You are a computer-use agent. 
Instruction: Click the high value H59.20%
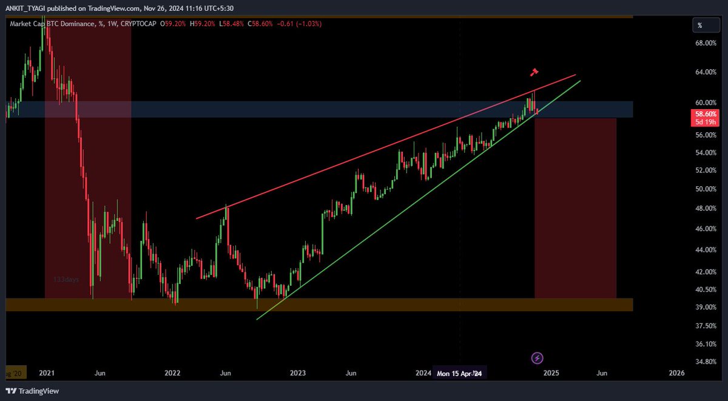point(203,24)
